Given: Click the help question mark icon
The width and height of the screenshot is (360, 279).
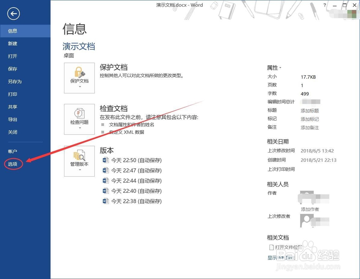Looking at the screenshot, I should coord(325,5).
